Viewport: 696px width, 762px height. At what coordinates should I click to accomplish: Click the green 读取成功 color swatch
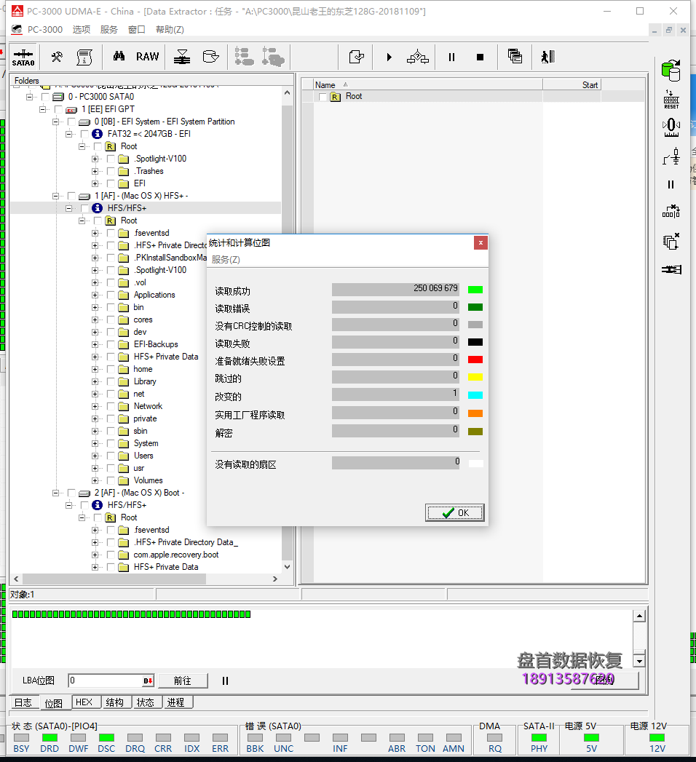click(x=475, y=290)
